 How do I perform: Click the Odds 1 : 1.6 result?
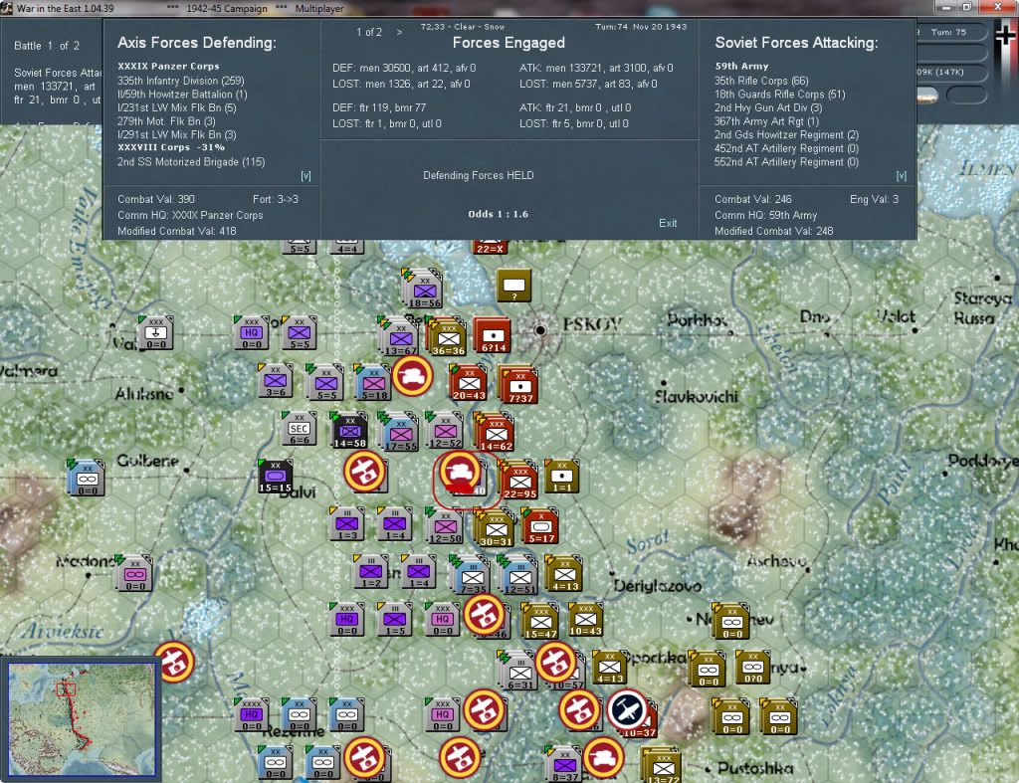point(498,214)
